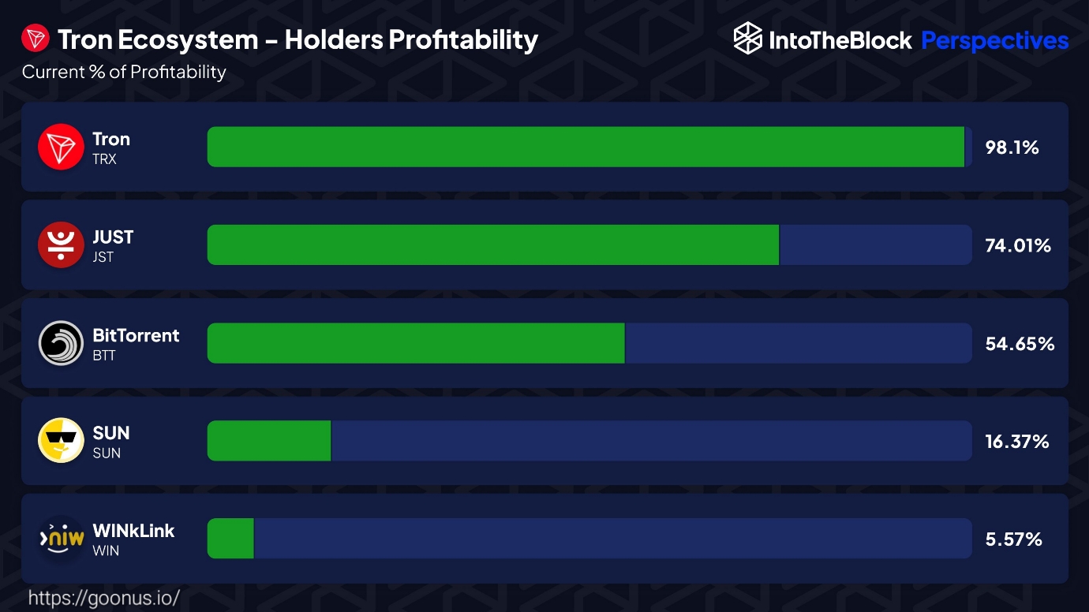Click the 98.1% Tron percentage value
Screen dimensions: 1089x612
click(1012, 147)
